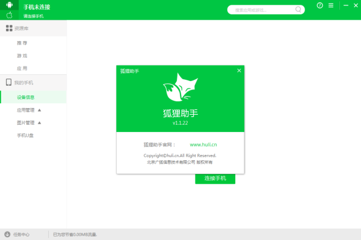Open the 我的手机 section header
This screenshot has width=361, height=240.
pos(33,82)
